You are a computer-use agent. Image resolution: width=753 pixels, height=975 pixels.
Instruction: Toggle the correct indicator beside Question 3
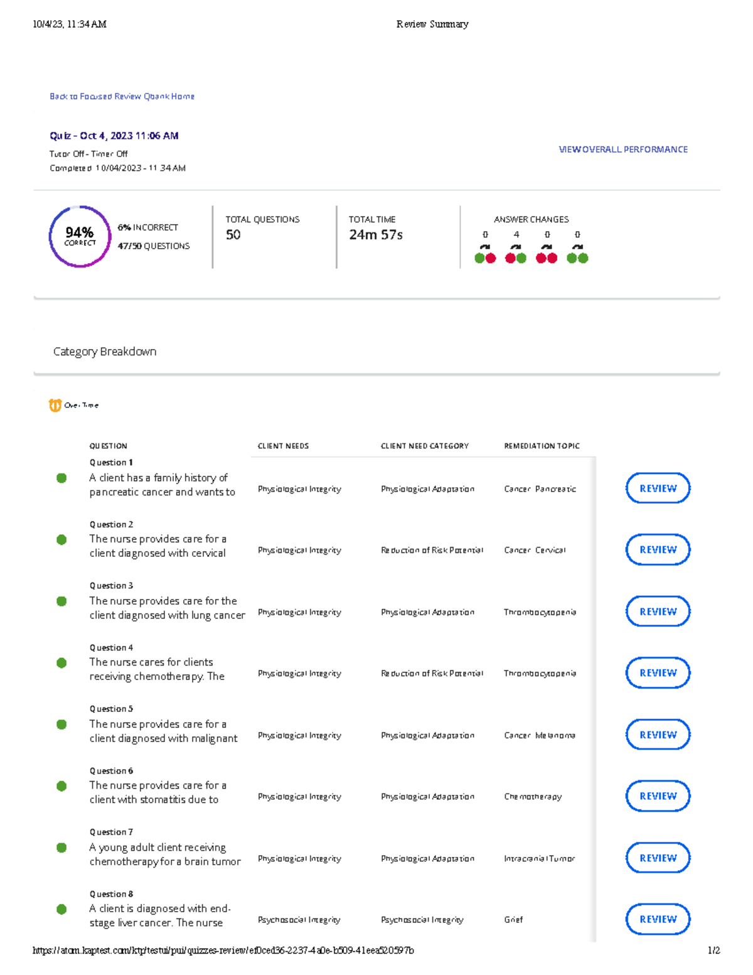click(x=61, y=600)
